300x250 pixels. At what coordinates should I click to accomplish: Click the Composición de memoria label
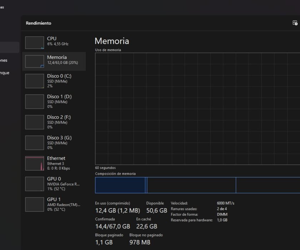pyautogui.click(x=115, y=174)
